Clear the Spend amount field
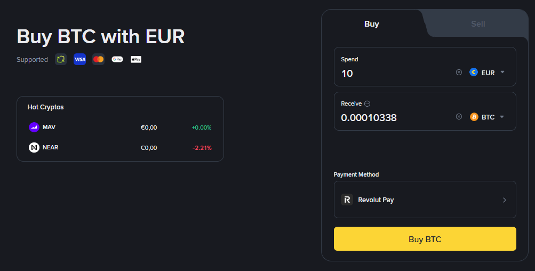 click(459, 73)
